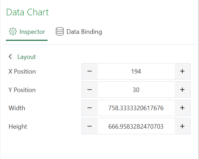Decrease the Height value

coord(90,126)
